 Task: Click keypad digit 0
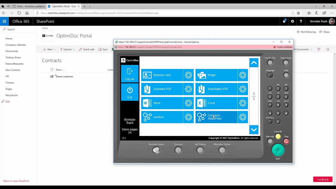coord(278,113)
